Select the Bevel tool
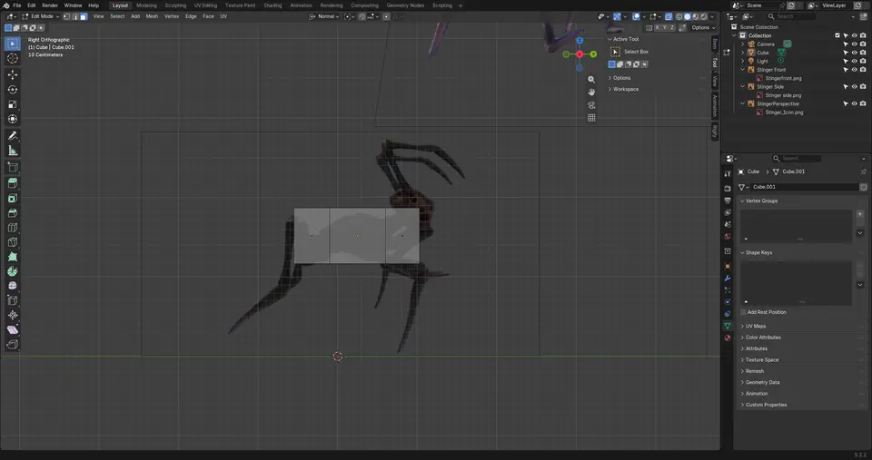The image size is (872, 460). tap(12, 213)
